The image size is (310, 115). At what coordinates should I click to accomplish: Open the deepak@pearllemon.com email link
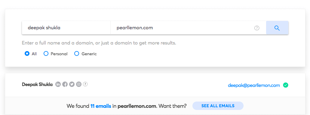(x=254, y=85)
